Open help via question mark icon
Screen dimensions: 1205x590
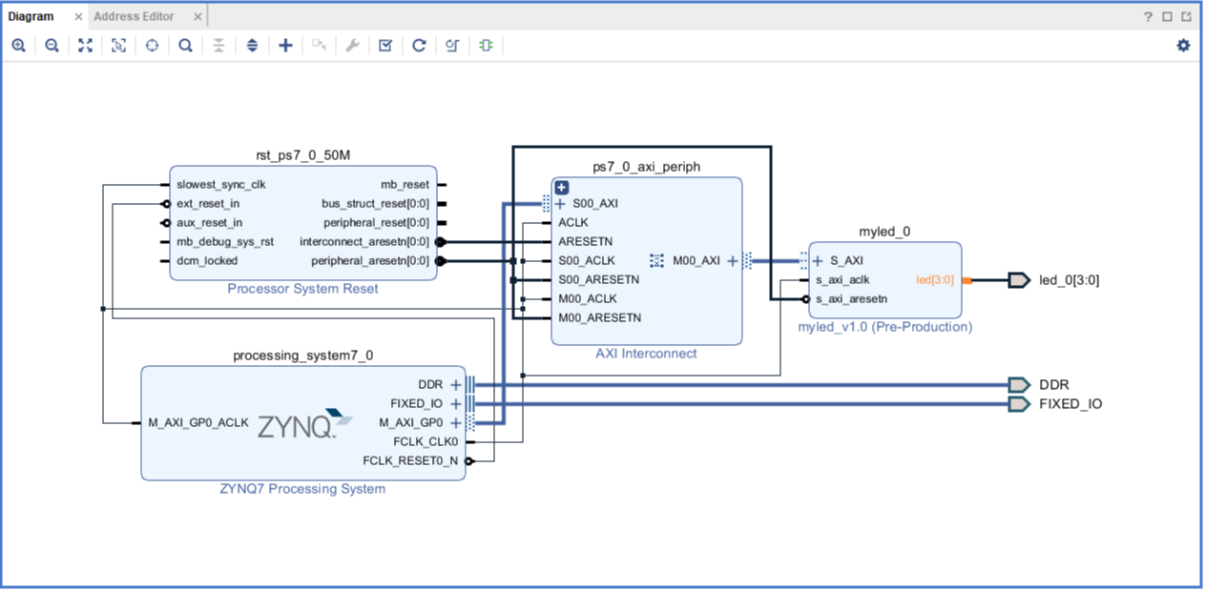(x=1149, y=16)
